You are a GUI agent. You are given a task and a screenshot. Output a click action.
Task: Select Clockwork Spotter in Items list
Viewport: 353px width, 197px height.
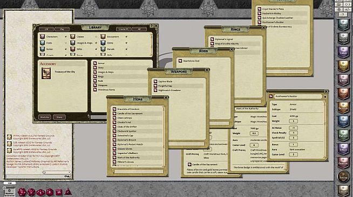click(137, 131)
